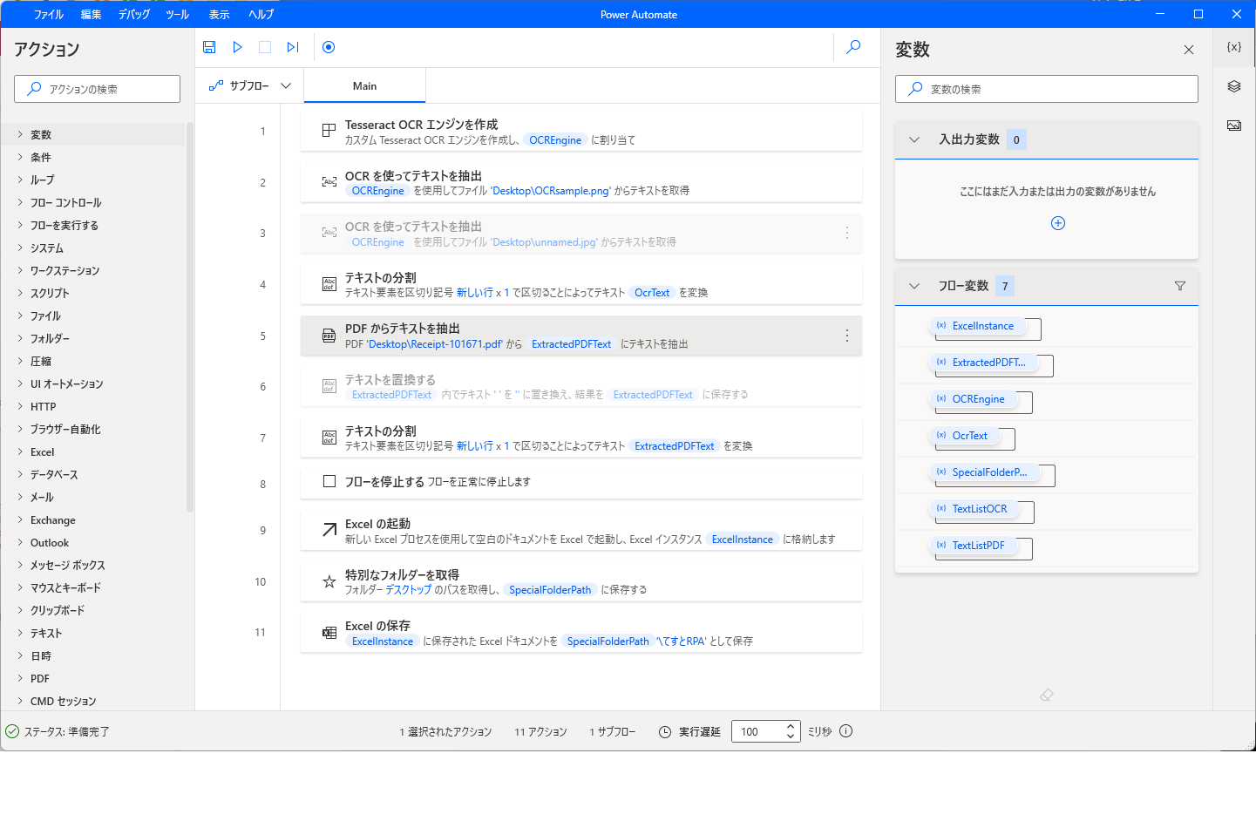Click the 変数の検索 search field

[x=1046, y=89]
